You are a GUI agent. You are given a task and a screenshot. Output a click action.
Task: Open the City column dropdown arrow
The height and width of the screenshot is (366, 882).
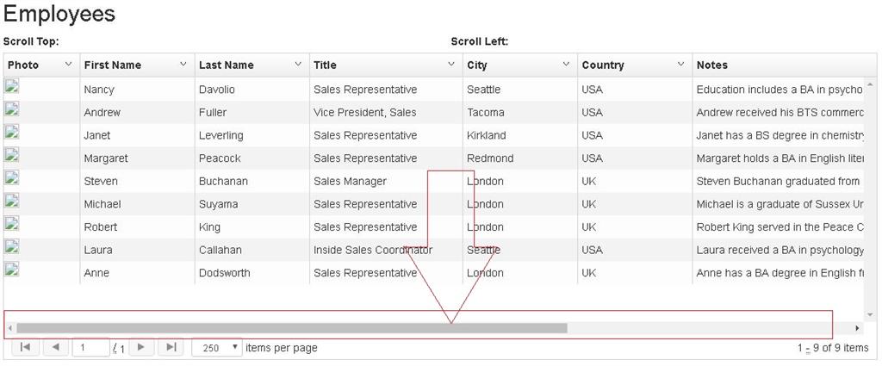point(567,64)
